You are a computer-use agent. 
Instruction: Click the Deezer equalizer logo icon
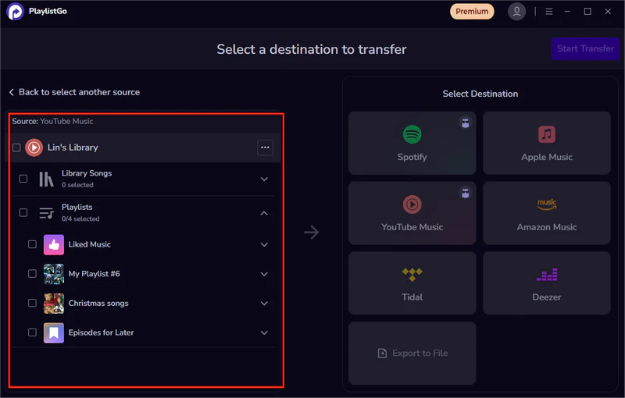click(x=547, y=274)
